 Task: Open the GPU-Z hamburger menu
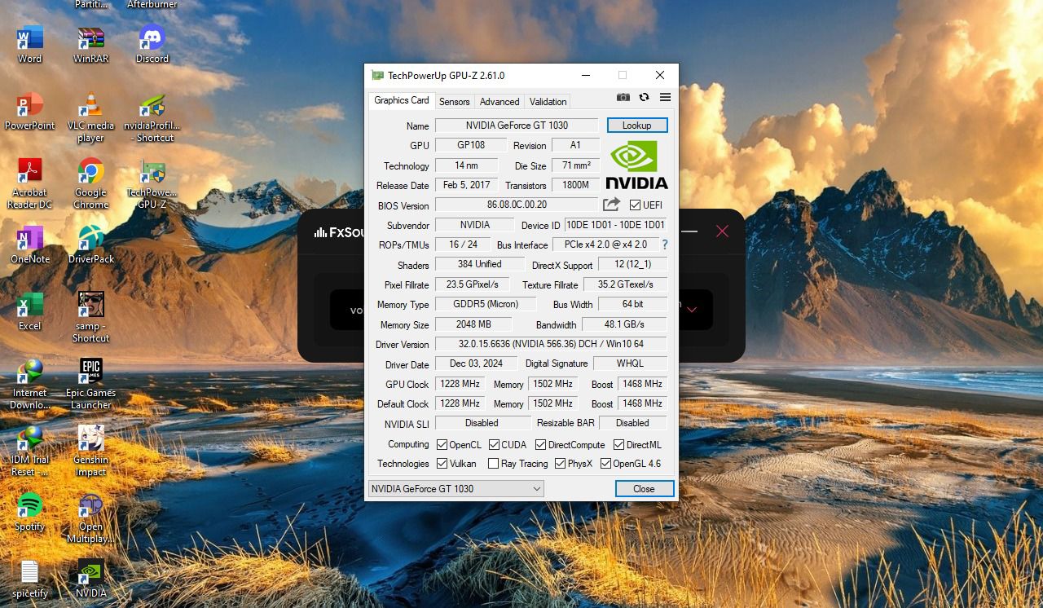point(665,97)
